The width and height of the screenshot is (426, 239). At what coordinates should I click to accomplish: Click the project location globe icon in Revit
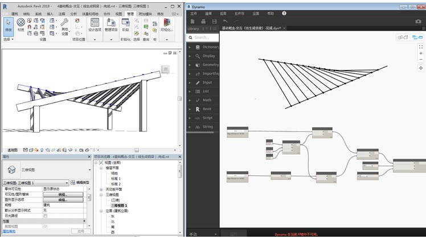click(77, 20)
